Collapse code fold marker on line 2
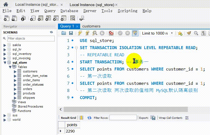This screenshot has height=135, width=210. (x=76, y=47)
